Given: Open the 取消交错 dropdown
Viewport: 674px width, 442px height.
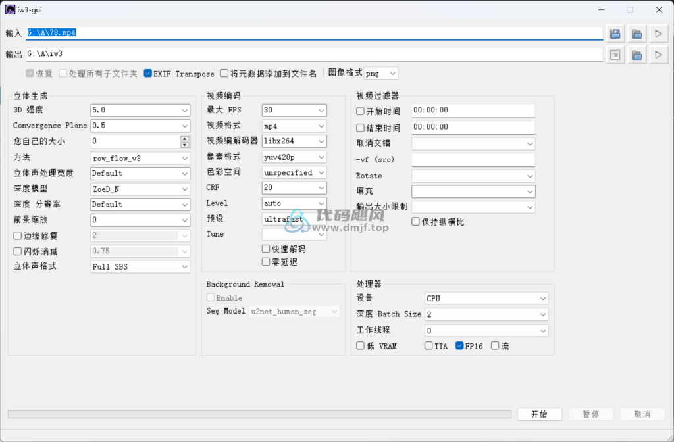Looking at the screenshot, I should coord(473,144).
